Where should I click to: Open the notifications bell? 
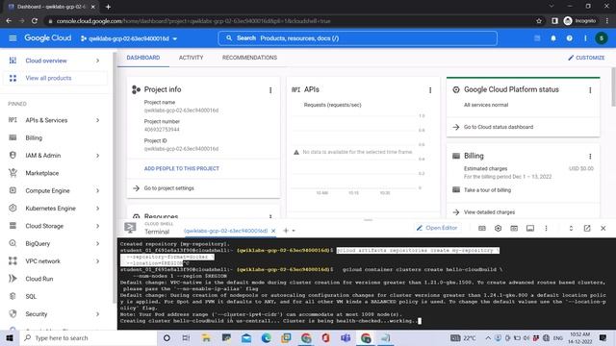553,38
